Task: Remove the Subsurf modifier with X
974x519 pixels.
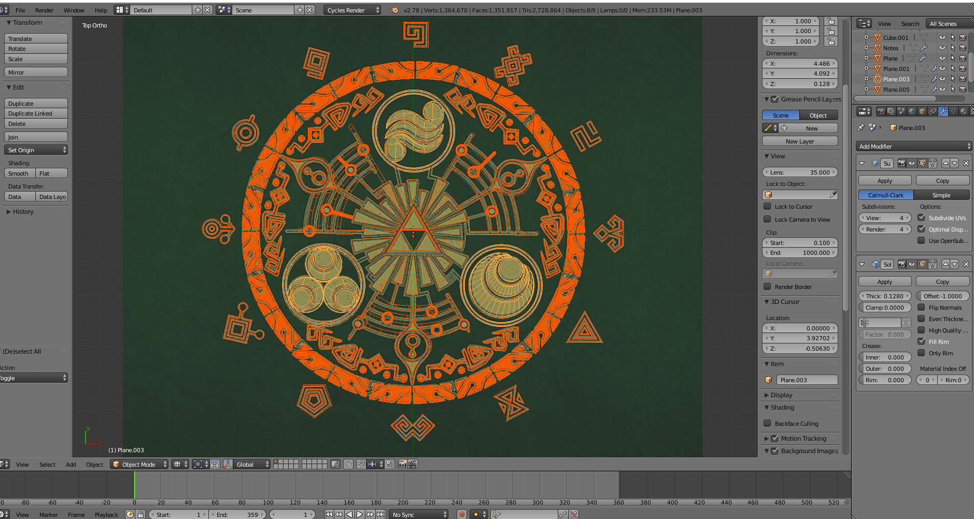Action: pyautogui.click(x=966, y=163)
